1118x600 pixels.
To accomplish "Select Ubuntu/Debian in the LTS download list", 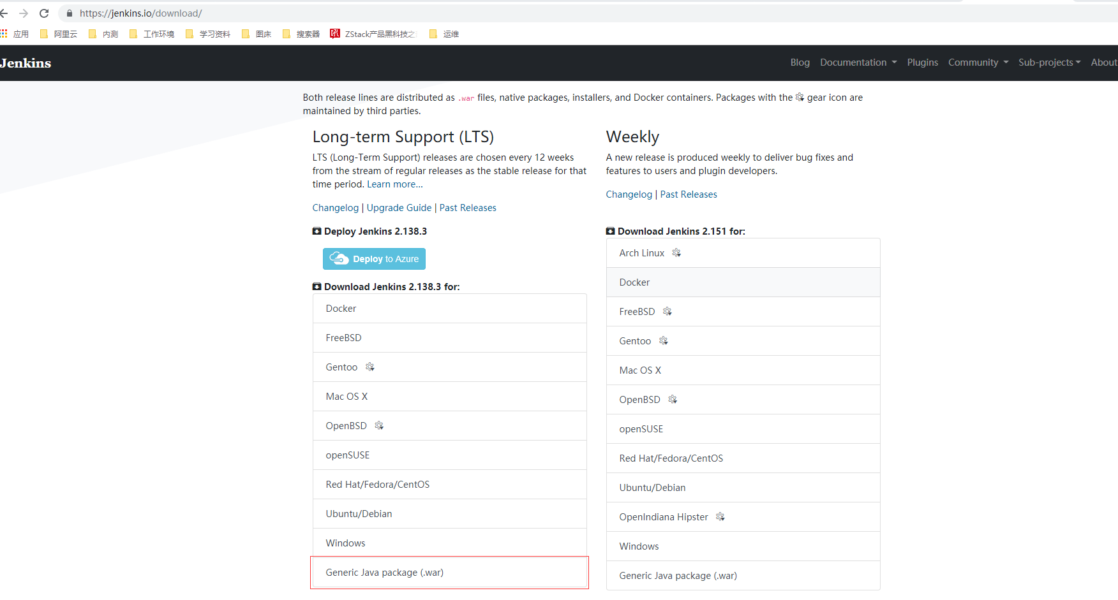I will [450, 514].
